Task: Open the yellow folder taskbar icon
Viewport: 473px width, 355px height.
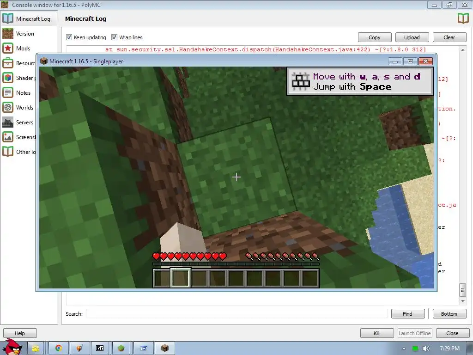Action: pos(35,349)
